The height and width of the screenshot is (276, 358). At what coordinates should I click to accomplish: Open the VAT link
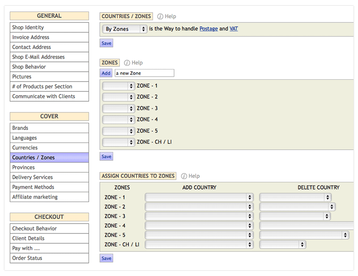233,28
